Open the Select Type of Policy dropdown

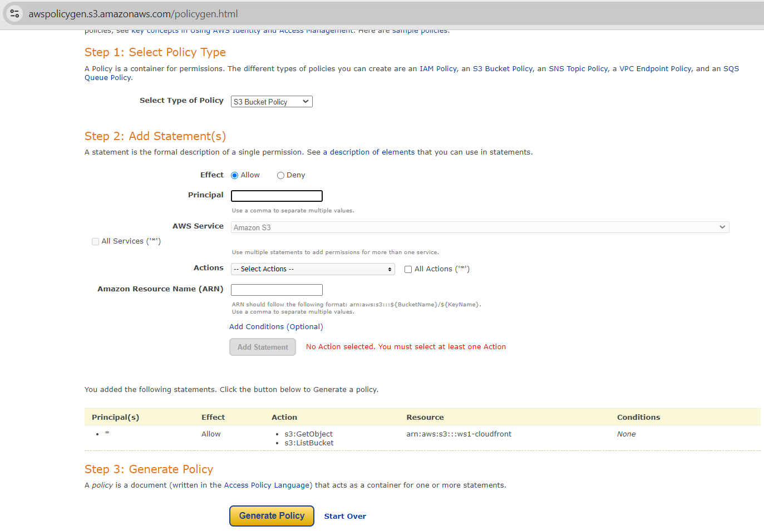pos(272,102)
